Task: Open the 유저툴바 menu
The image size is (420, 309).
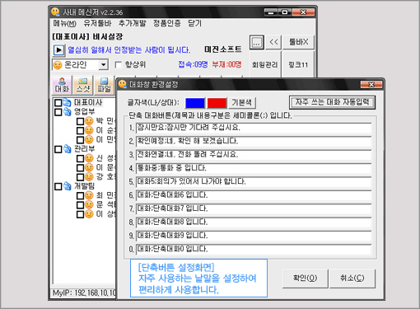Action: (x=97, y=23)
